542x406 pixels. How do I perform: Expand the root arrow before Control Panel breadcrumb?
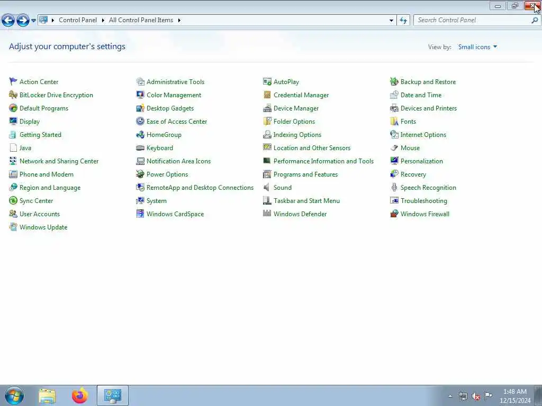(x=53, y=20)
